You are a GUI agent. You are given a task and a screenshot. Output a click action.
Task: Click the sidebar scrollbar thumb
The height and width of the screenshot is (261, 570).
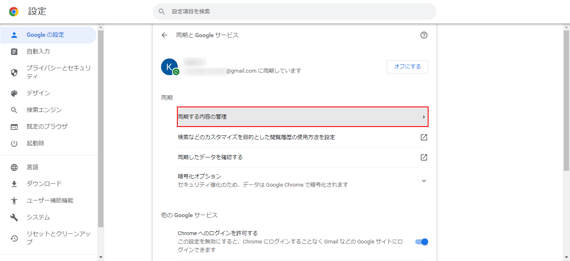point(101,129)
